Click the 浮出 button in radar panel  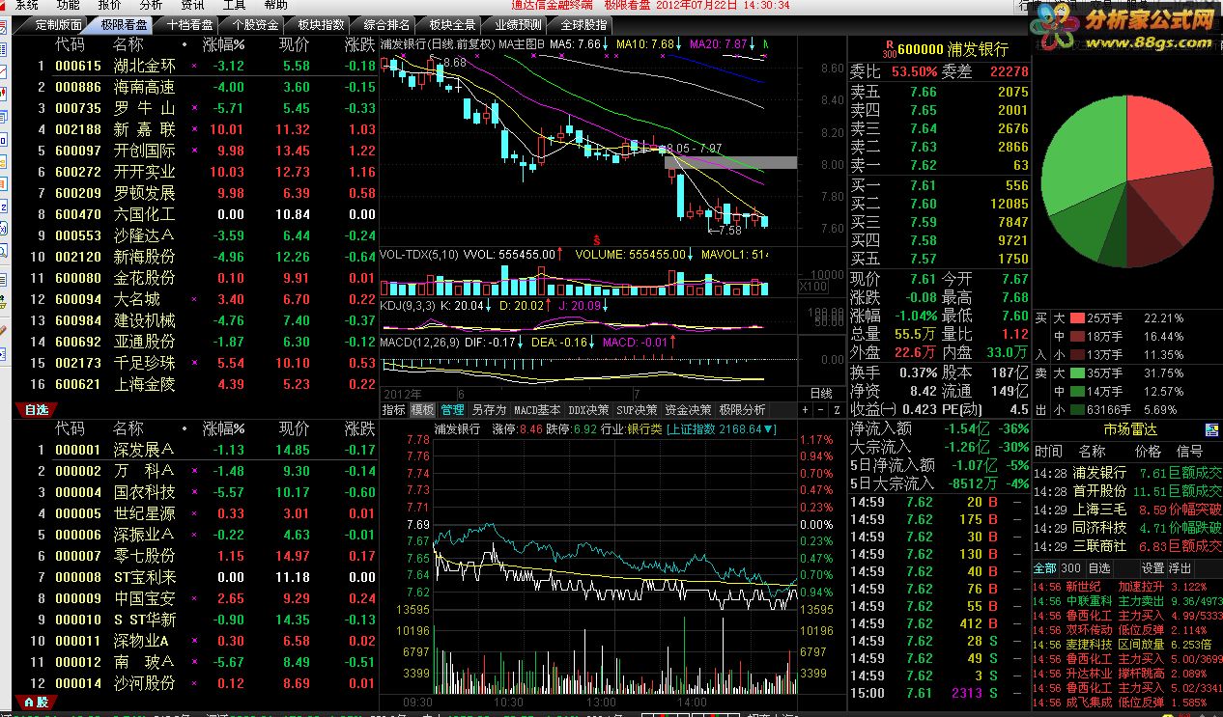[x=1180, y=568]
